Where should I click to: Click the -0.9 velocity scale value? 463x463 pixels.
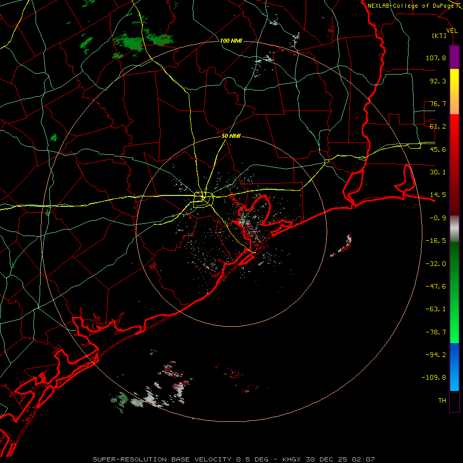click(x=438, y=218)
